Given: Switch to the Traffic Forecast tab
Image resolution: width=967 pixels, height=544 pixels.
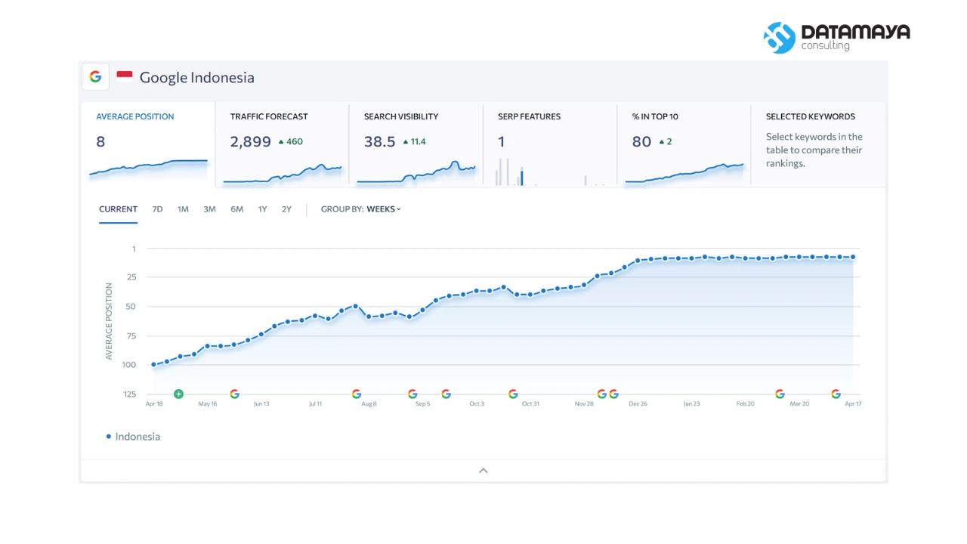Looking at the screenshot, I should 283,144.
